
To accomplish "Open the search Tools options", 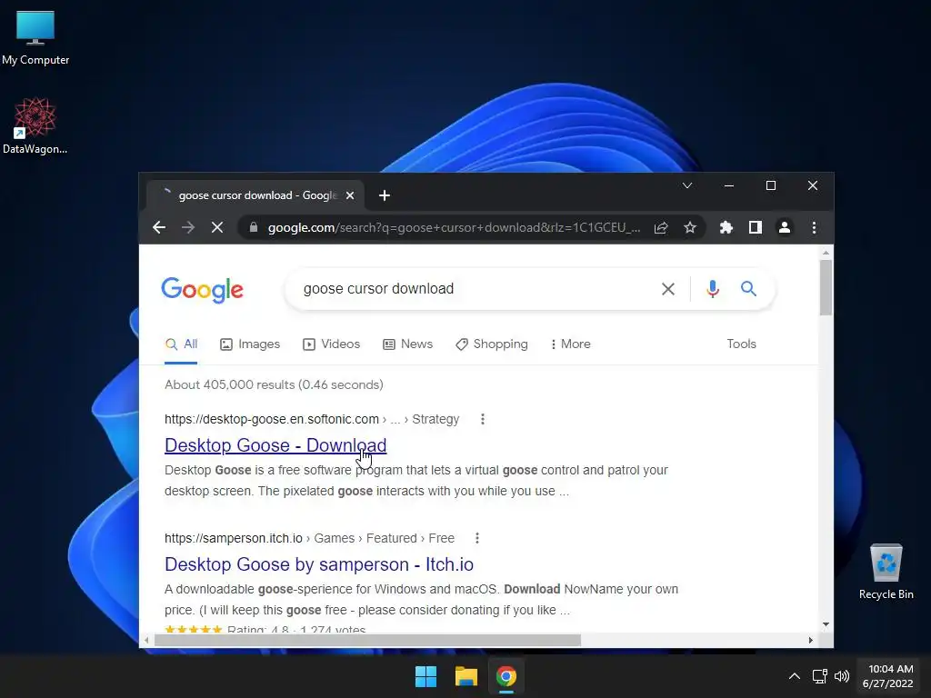I will click(742, 344).
